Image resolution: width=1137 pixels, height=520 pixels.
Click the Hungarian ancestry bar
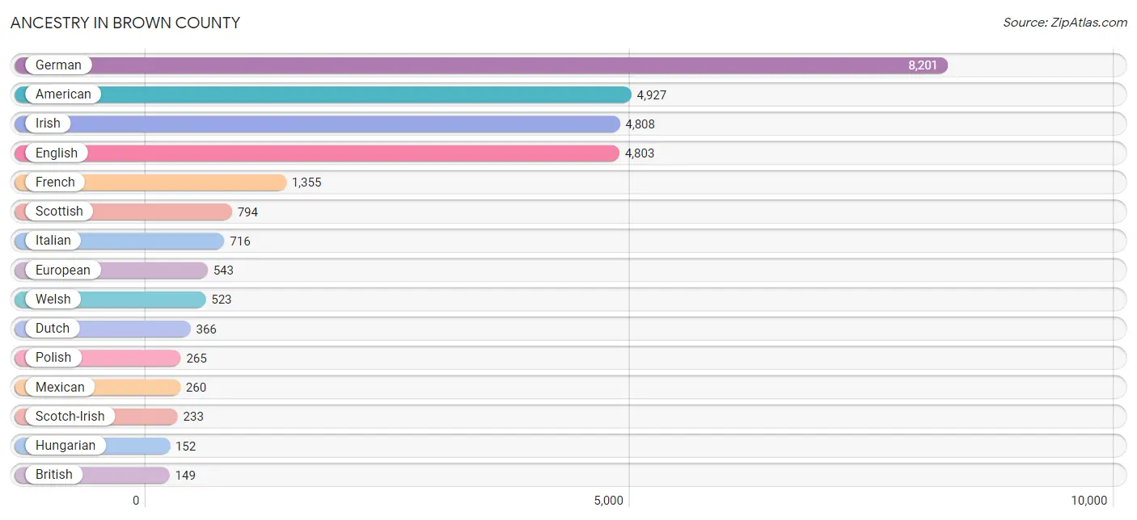pos(129,446)
